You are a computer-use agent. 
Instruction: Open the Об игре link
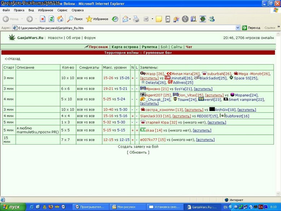73,38
